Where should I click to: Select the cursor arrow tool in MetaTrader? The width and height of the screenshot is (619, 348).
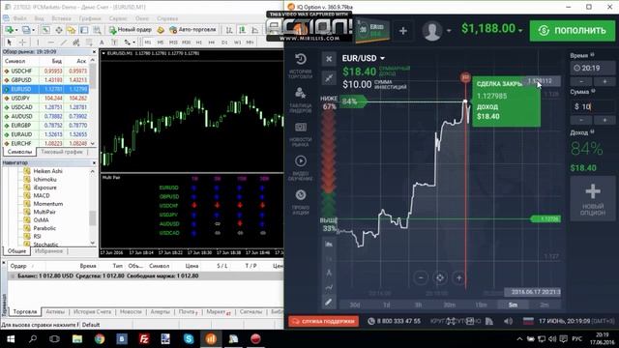(9, 42)
